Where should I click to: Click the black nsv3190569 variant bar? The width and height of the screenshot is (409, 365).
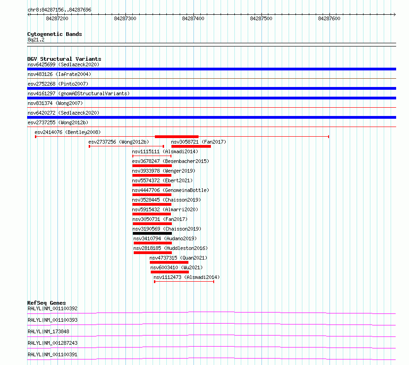pyautogui.click(x=152, y=233)
